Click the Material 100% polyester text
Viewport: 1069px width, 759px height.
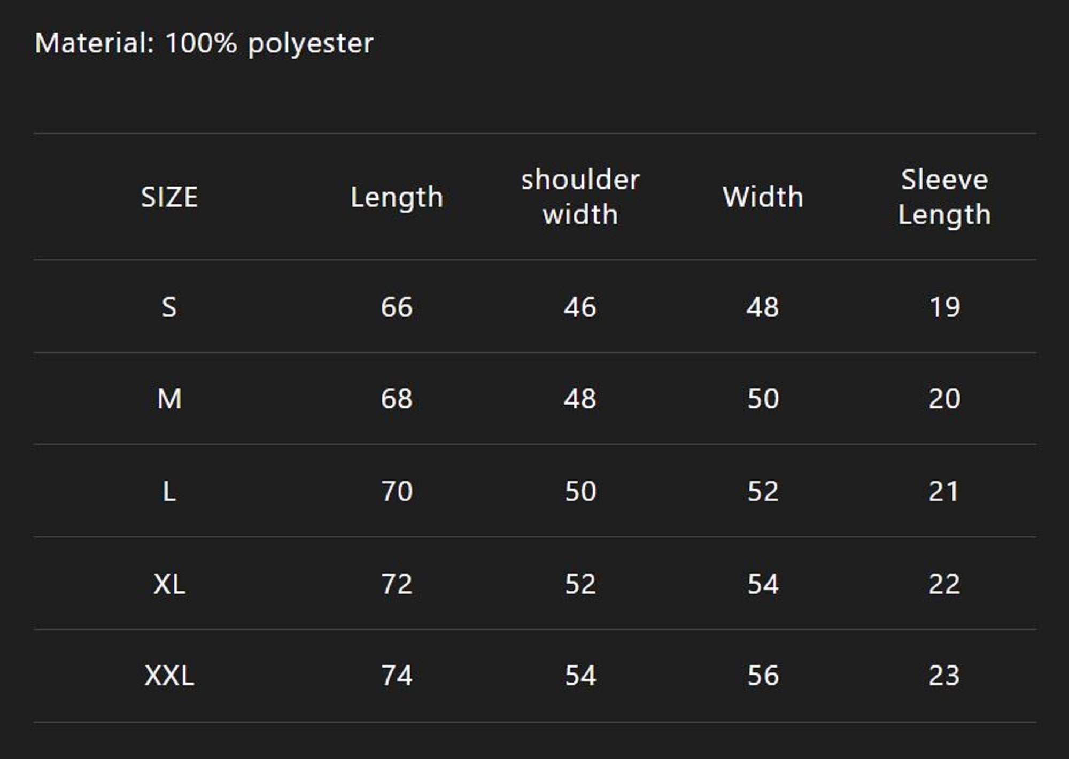pyautogui.click(x=204, y=43)
